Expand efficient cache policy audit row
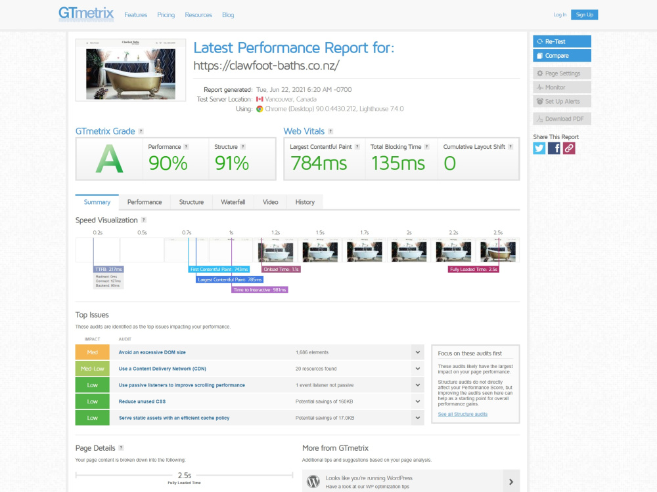Screen dimensions: 657x492 tap(417, 417)
